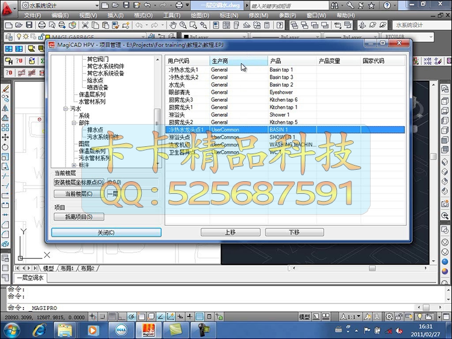Switch to the 布局1 layout tab
452x339 pixels.
(x=67, y=269)
